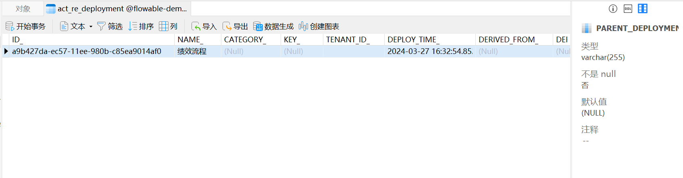This screenshot has width=683, height=178.
Task: Open the Columns (列) chooser
Action: (x=164, y=27)
